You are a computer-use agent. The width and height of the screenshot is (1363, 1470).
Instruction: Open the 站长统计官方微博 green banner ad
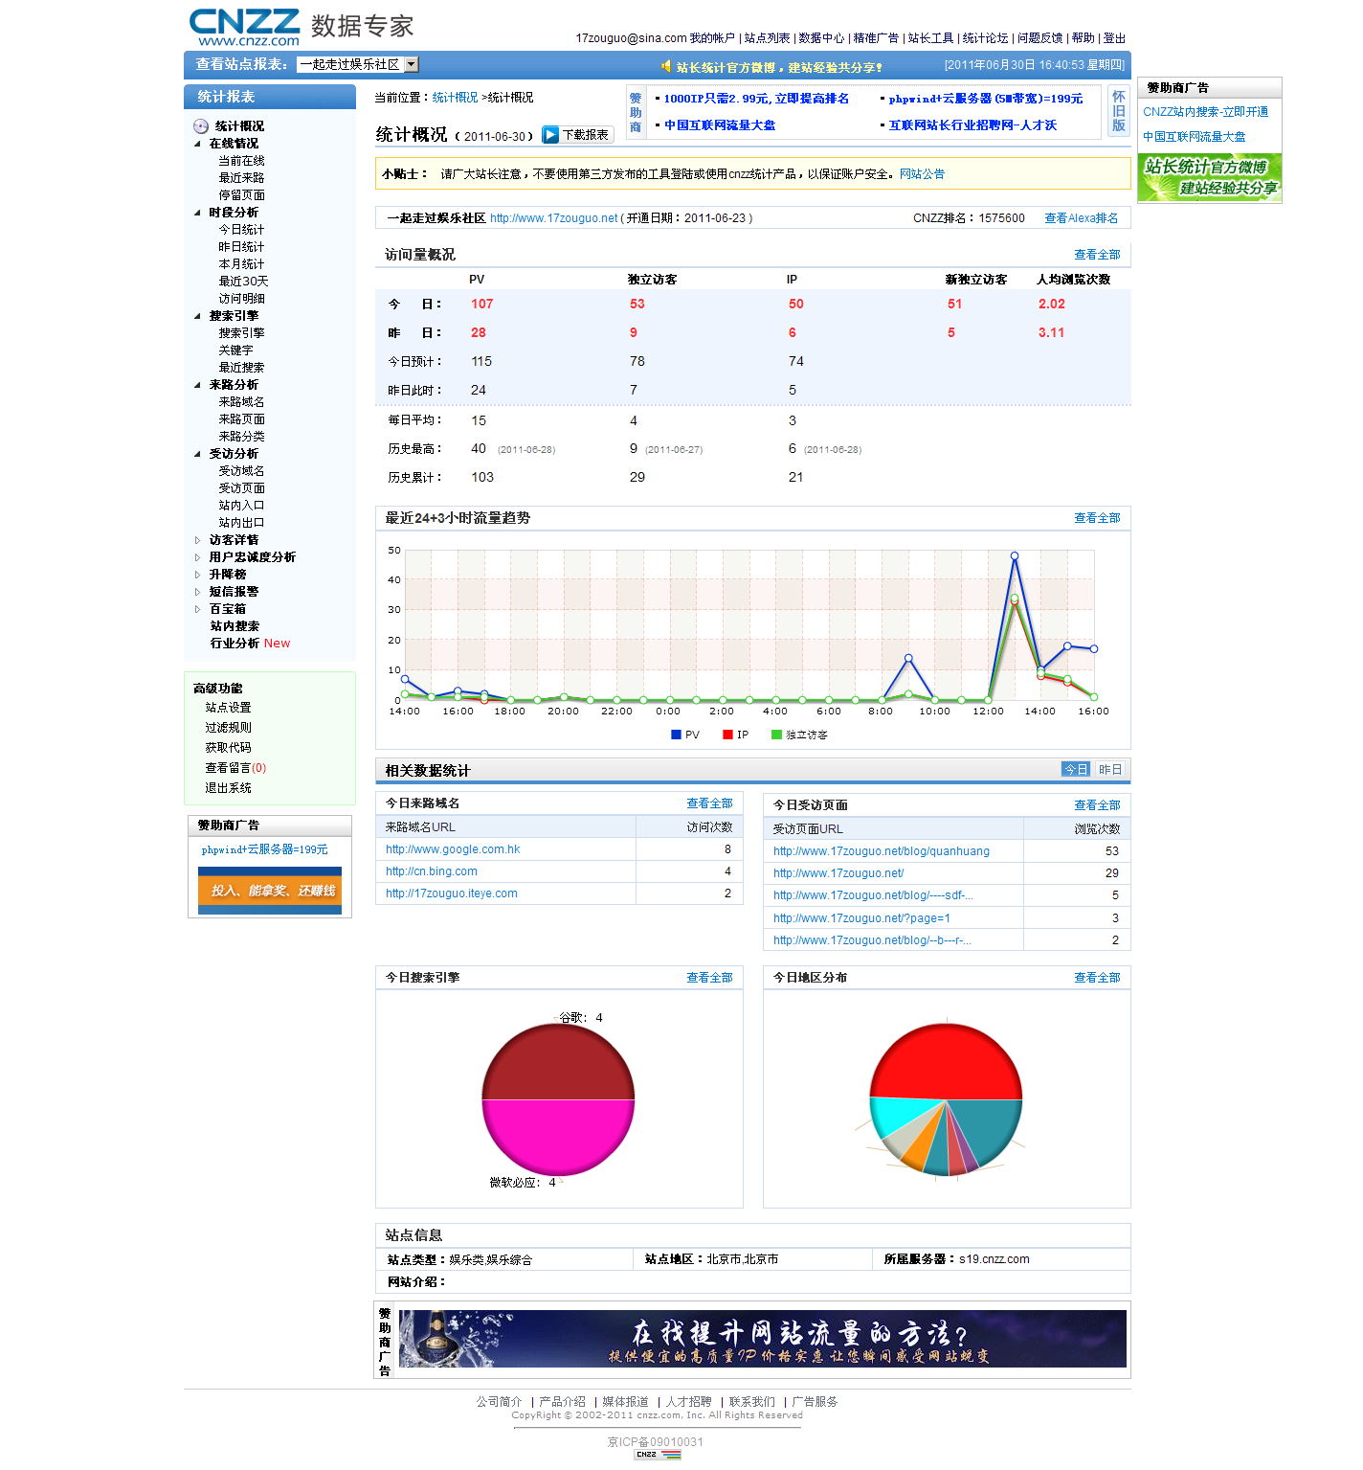point(1210,177)
